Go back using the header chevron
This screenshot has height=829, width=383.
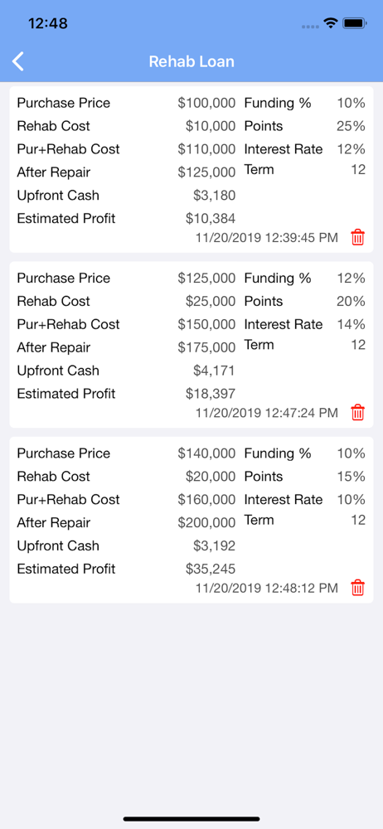pyautogui.click(x=18, y=61)
